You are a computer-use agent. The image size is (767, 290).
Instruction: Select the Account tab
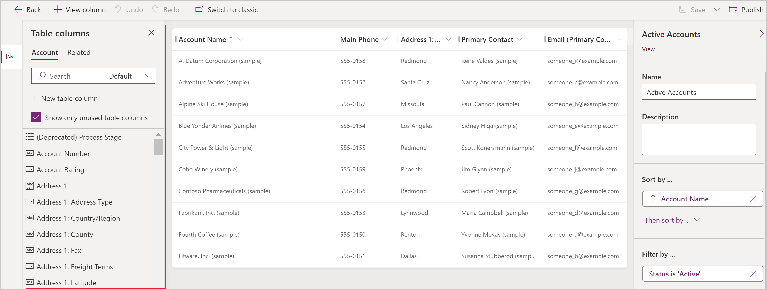pos(44,52)
